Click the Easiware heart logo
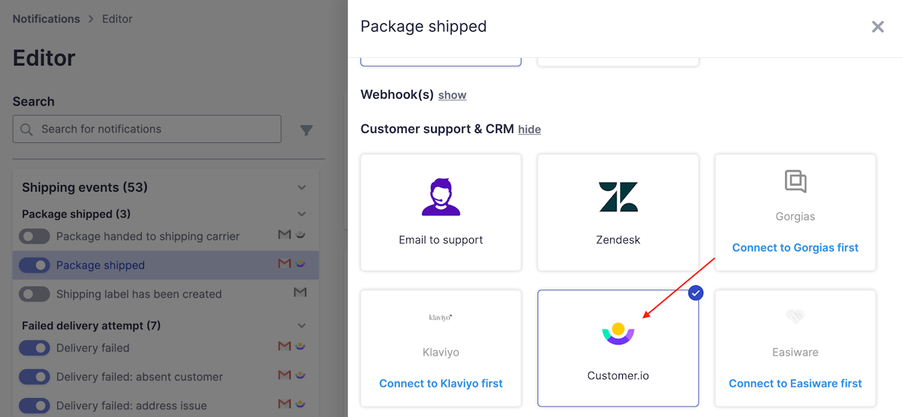The height and width of the screenshot is (417, 903). tap(795, 318)
